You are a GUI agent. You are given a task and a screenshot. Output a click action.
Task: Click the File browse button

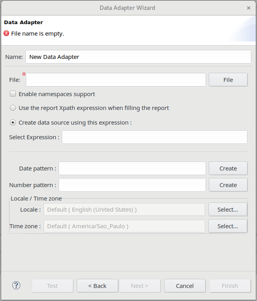[x=228, y=80]
